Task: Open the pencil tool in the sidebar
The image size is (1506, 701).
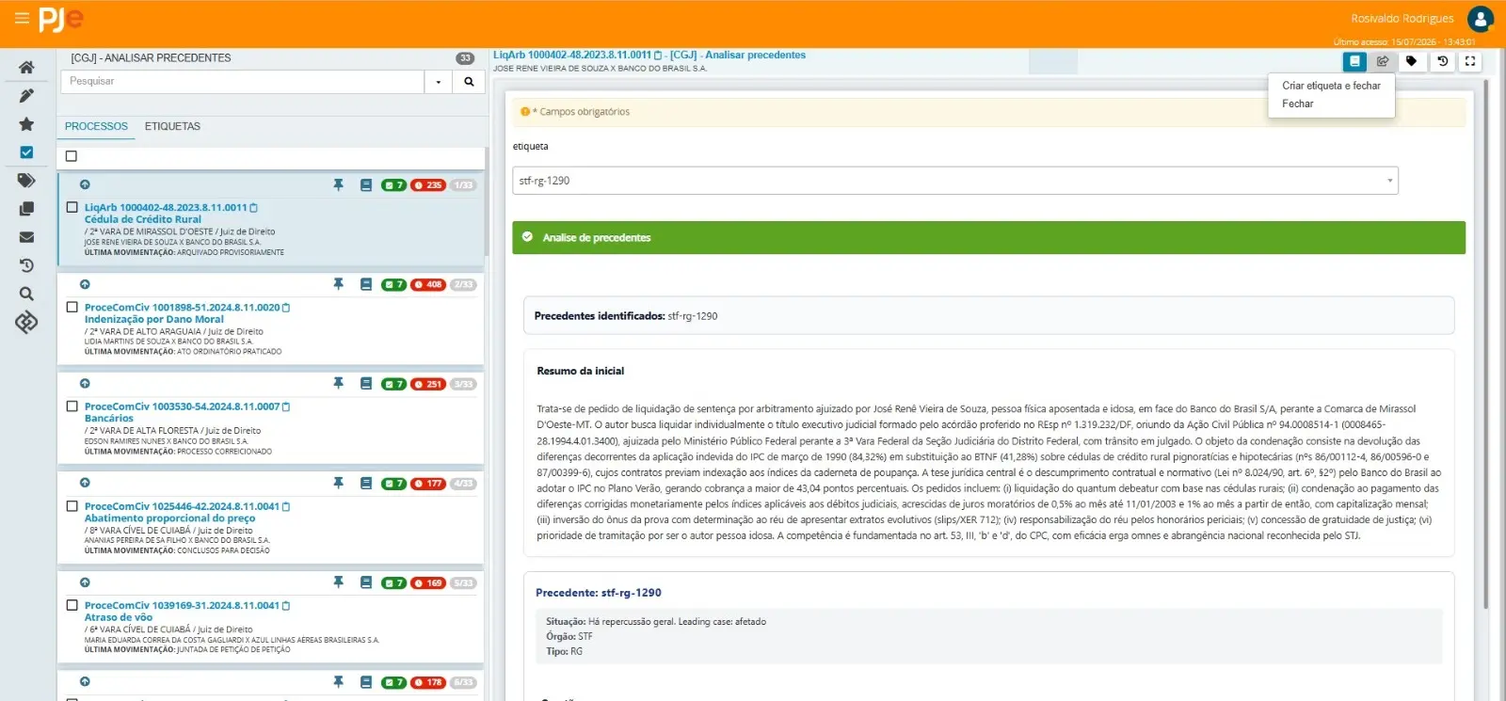Action: click(x=26, y=96)
